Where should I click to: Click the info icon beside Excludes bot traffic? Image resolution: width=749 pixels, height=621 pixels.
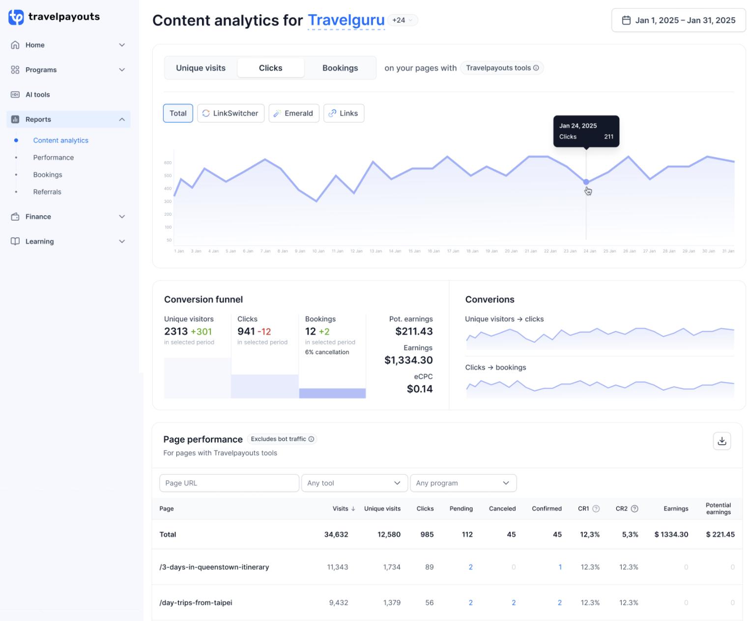coord(311,439)
